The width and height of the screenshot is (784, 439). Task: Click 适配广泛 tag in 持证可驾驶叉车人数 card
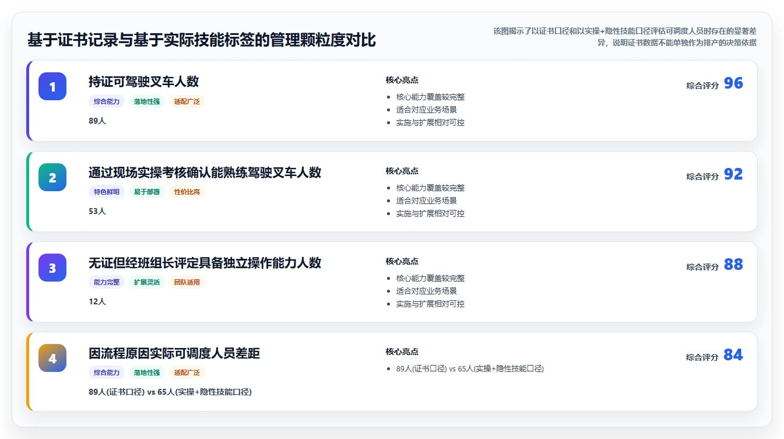[x=187, y=101]
